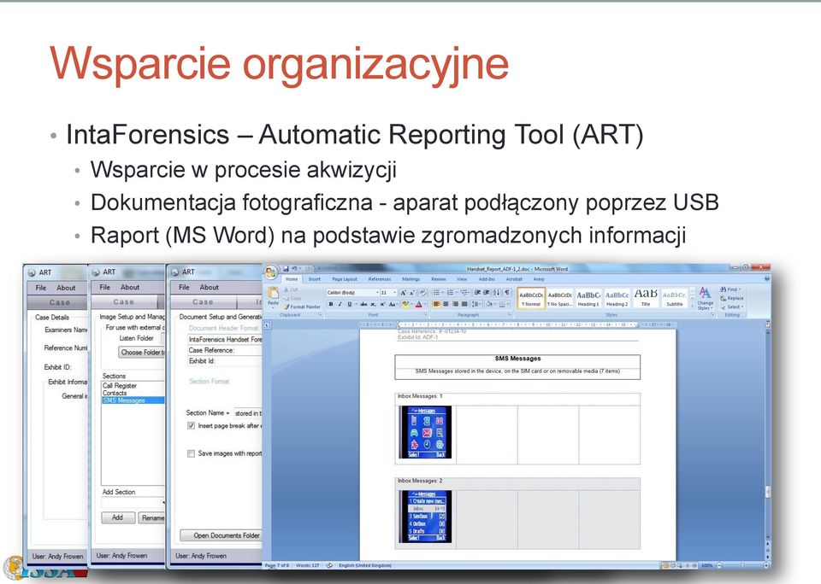This screenshot has height=584, width=821.
Task: Open the References ribbon tab
Action: [380, 278]
